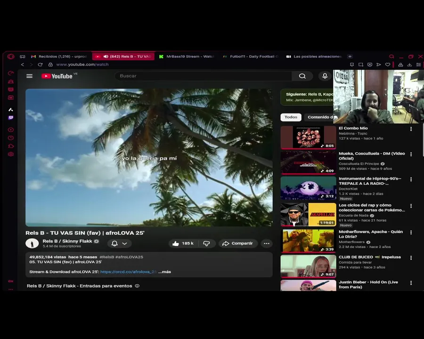This screenshot has width=424, height=339.
Task: Click the Compartir share button
Action: click(238, 243)
